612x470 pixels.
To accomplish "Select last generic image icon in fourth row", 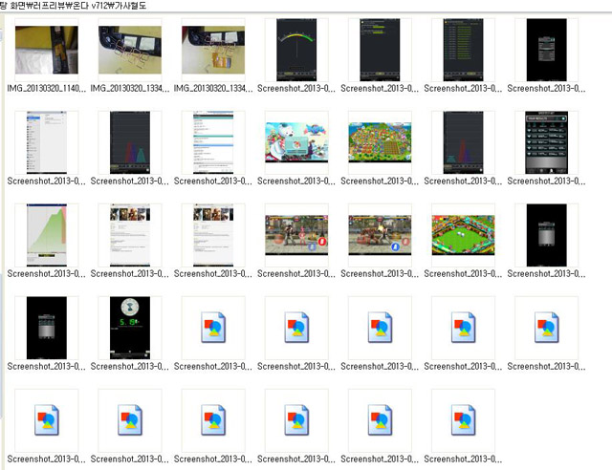I will click(x=546, y=328).
